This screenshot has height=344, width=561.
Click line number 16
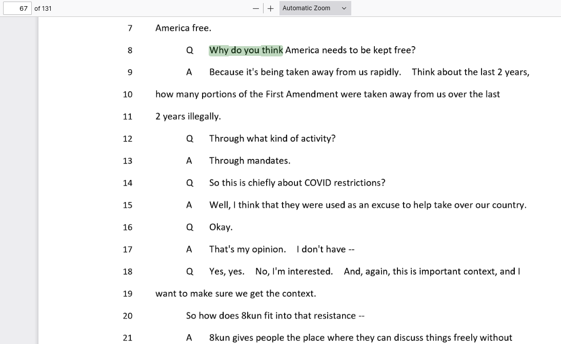click(128, 228)
